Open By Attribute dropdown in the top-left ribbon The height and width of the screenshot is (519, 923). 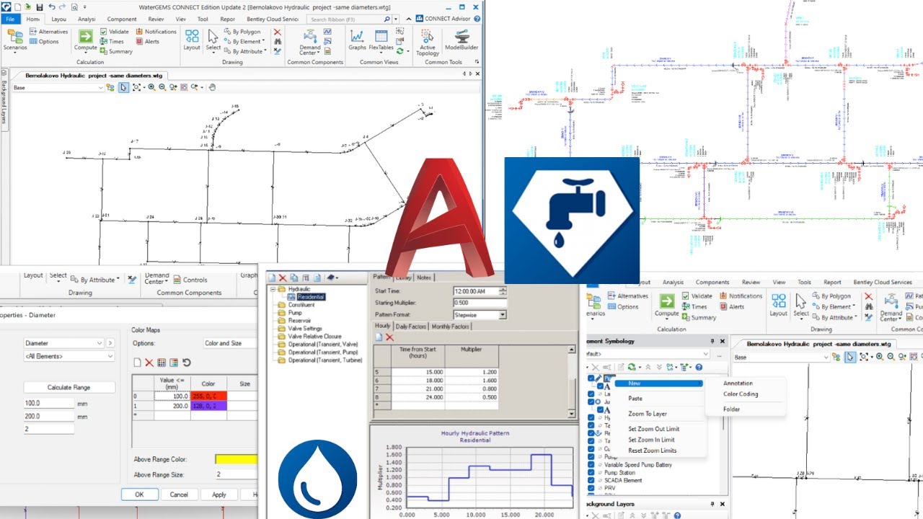tap(245, 51)
